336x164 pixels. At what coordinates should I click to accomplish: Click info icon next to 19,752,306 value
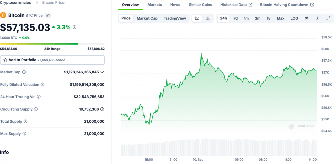tap(102, 109)
